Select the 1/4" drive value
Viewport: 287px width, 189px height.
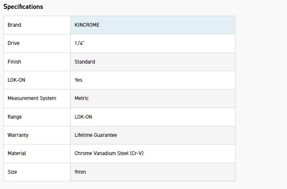coord(80,43)
